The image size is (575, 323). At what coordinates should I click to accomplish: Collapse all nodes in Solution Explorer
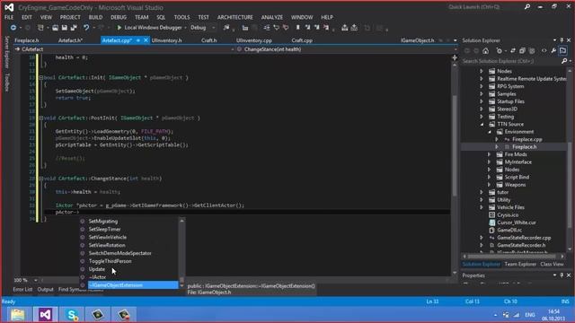coord(522,51)
